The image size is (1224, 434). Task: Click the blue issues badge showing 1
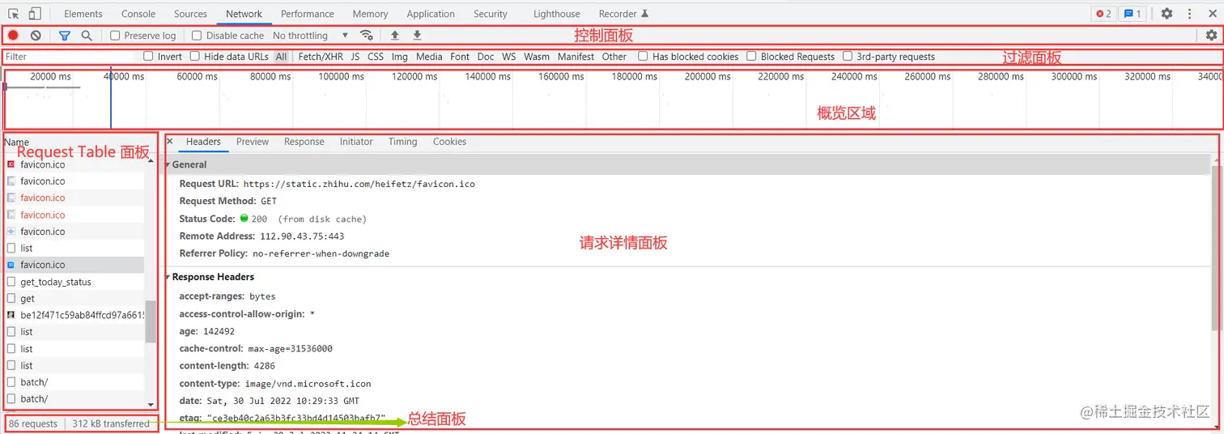[x=1132, y=14]
